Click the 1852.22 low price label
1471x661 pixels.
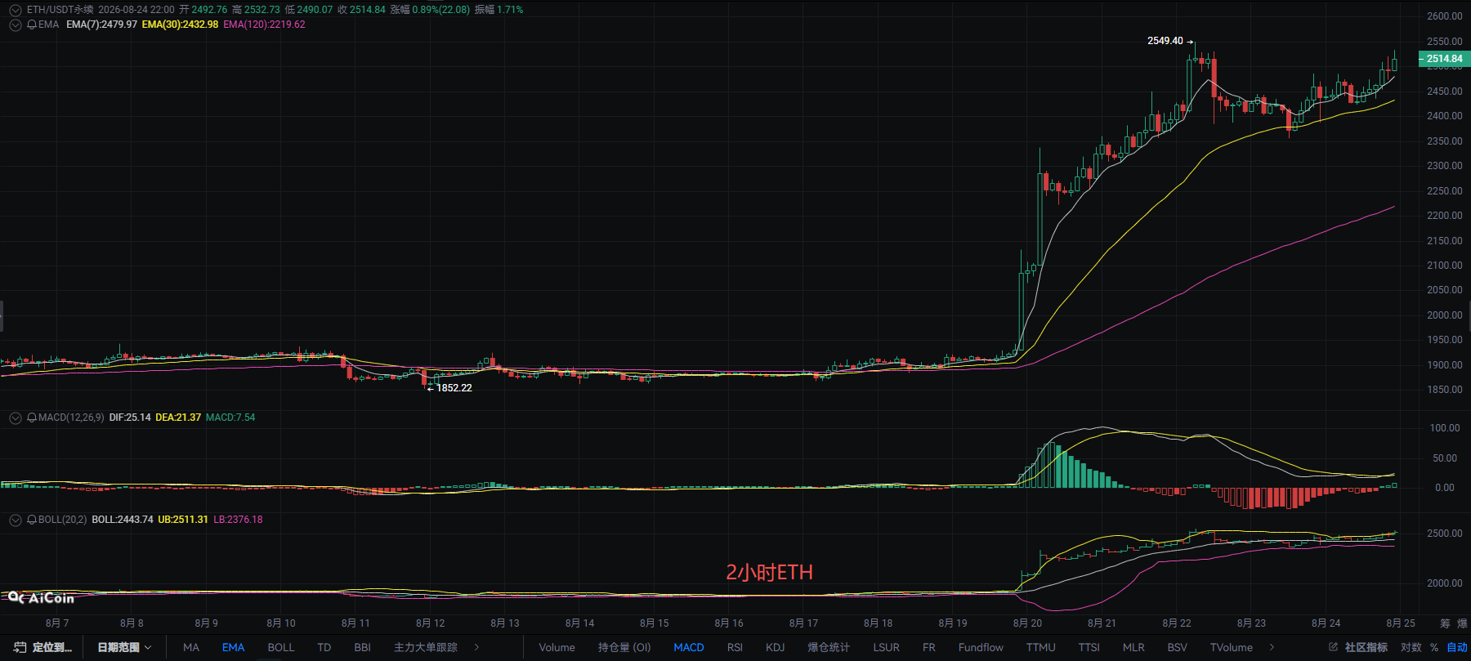click(x=454, y=388)
